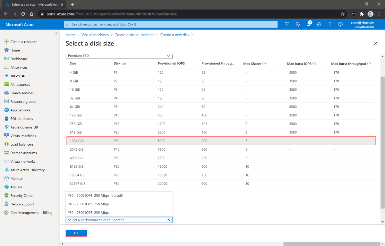The width and height of the screenshot is (385, 246).
Task: Collapse the performance tier upgrade dropdown
Action: click(x=168, y=220)
